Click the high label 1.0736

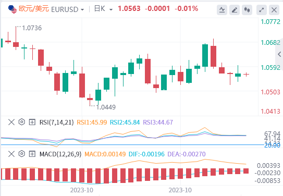(x=32, y=28)
